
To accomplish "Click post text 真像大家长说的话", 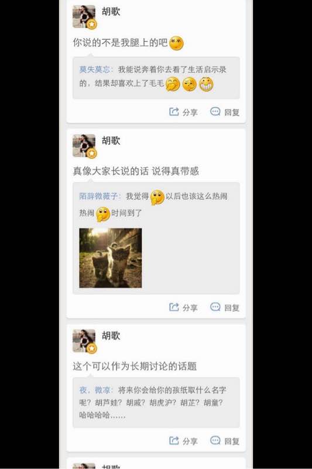I will 111,171.
